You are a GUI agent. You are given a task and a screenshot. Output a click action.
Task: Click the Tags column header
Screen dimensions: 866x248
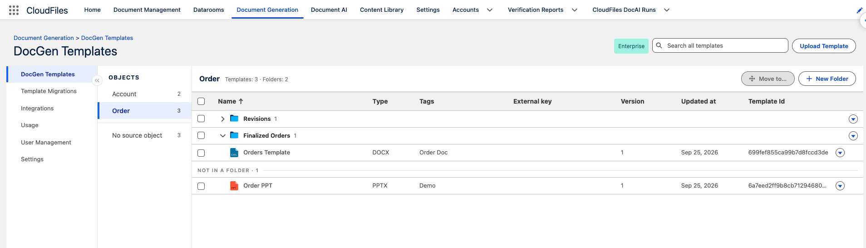pyautogui.click(x=427, y=101)
